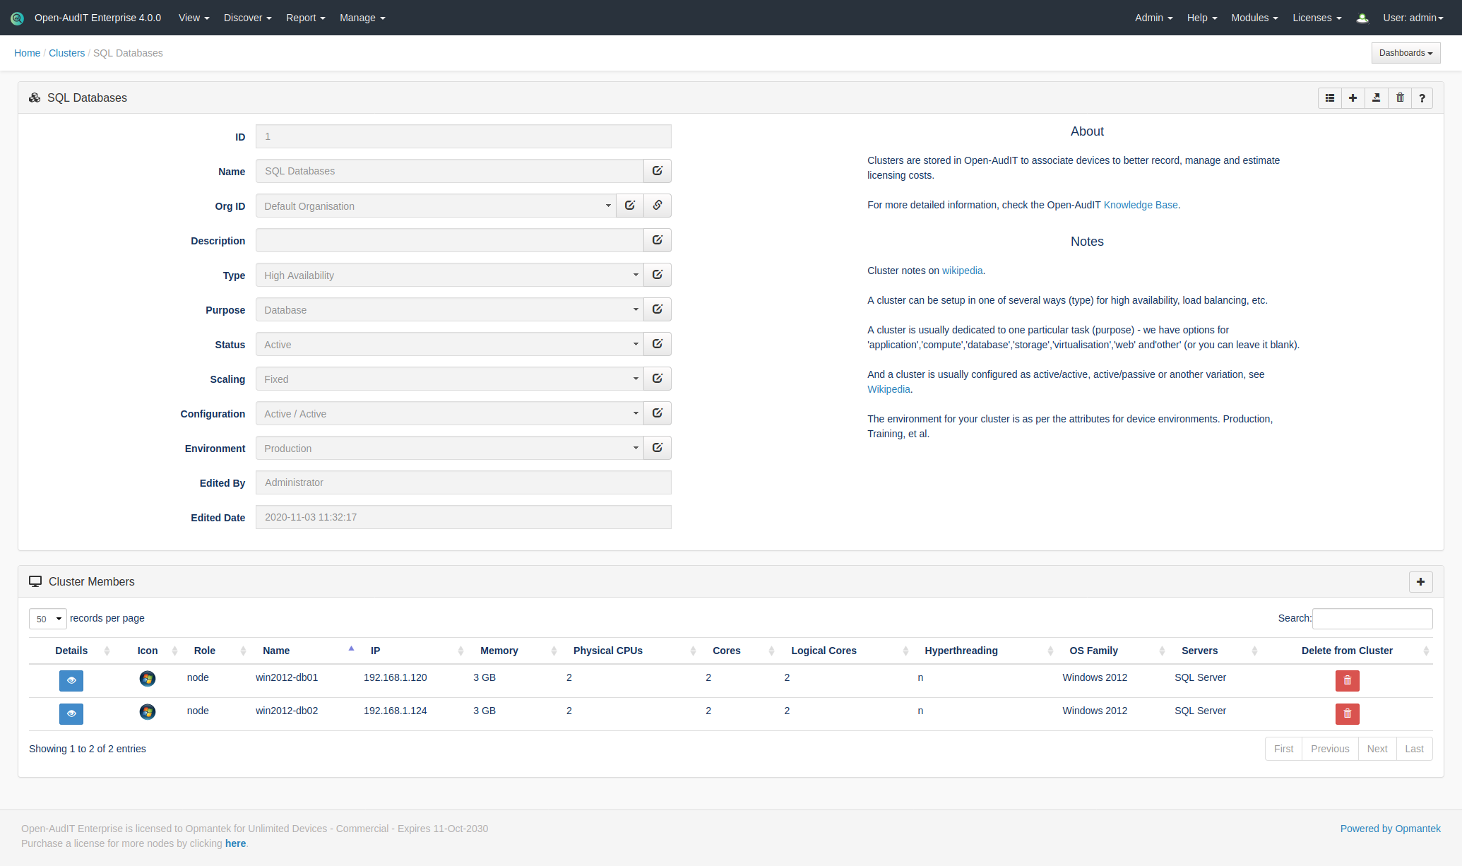The width and height of the screenshot is (1462, 866).
Task: Sort table by the Name column header
Action: point(276,651)
